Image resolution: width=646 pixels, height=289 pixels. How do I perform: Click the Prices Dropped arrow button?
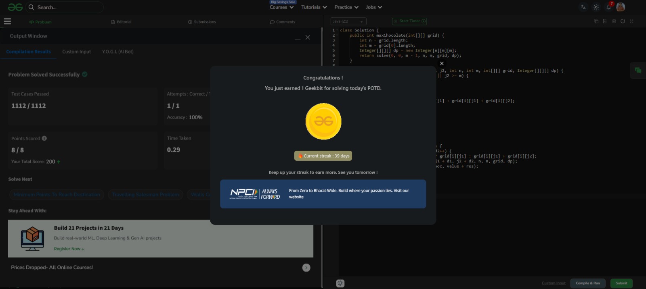306,268
